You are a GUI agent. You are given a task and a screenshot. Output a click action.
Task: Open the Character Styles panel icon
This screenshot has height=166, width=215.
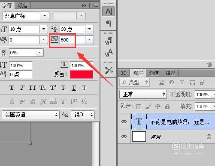(109, 53)
